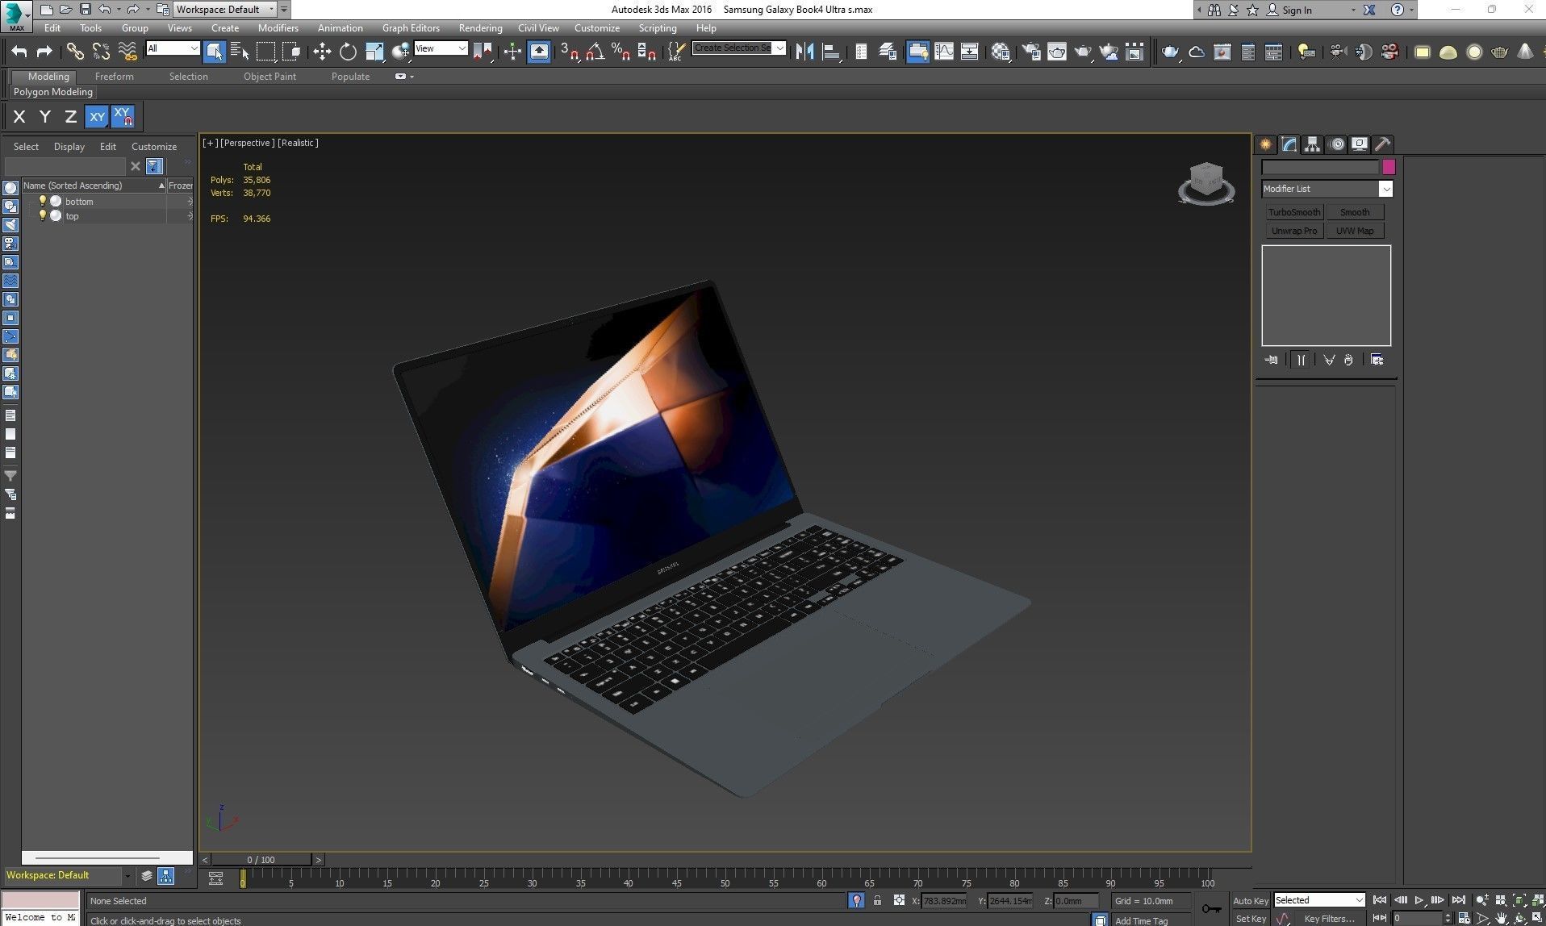Open the Workspace: Default dropdown in title bar
The width and height of the screenshot is (1546, 926).
tap(225, 10)
